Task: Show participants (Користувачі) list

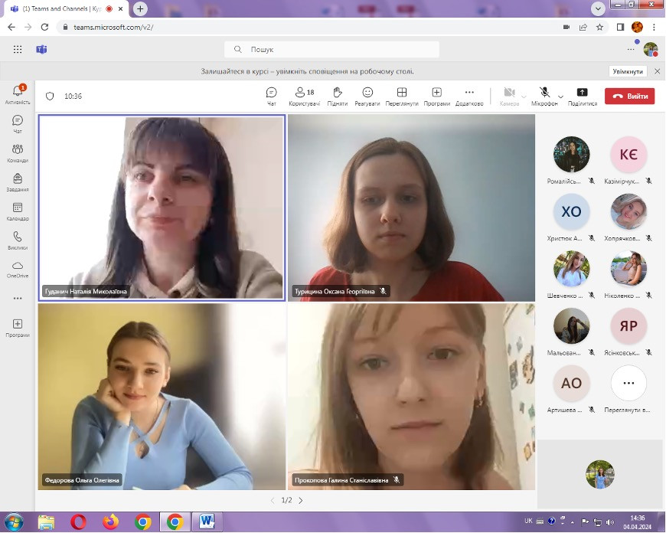Action: click(x=305, y=96)
